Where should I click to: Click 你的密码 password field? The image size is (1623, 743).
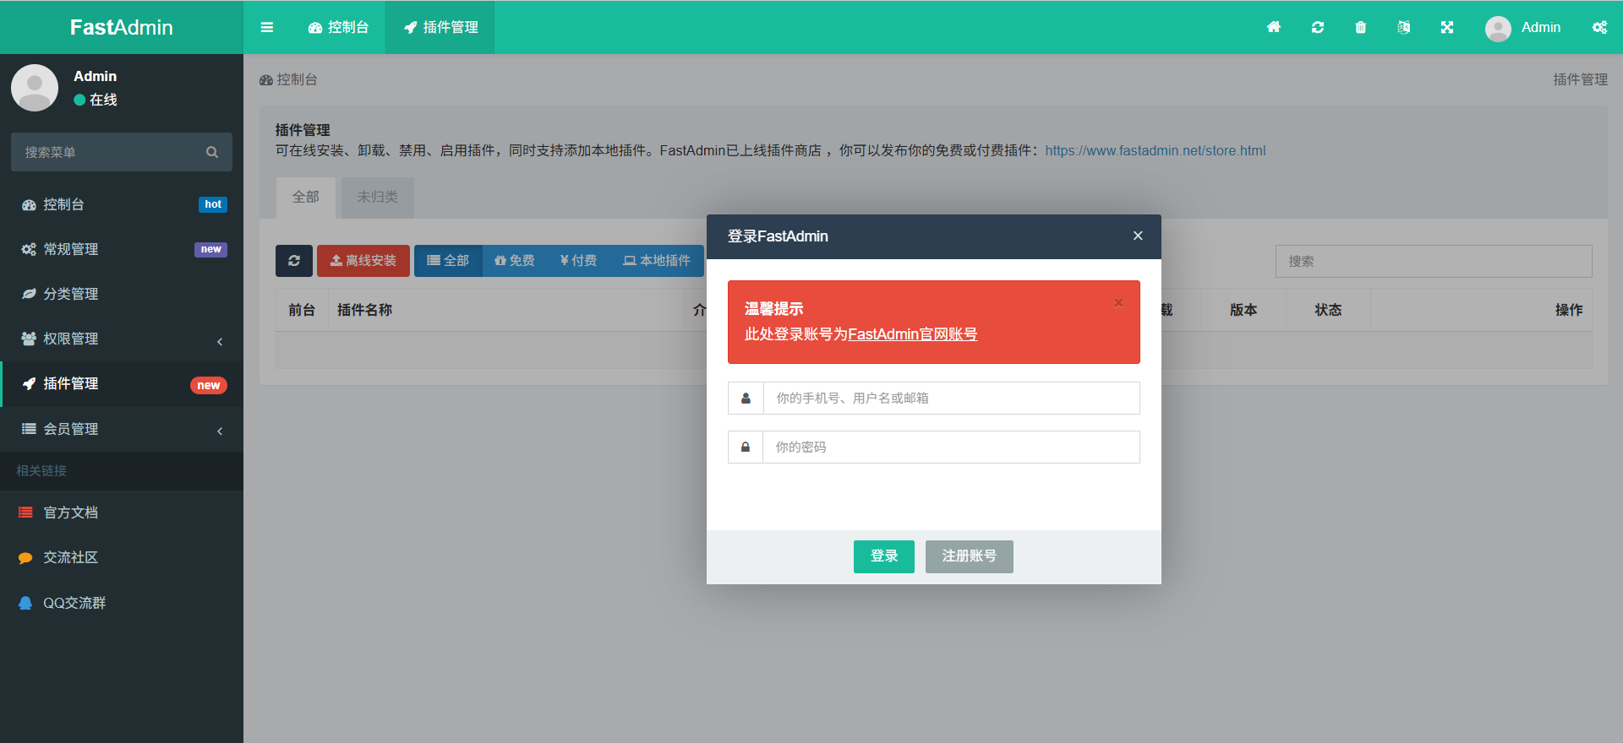click(952, 447)
